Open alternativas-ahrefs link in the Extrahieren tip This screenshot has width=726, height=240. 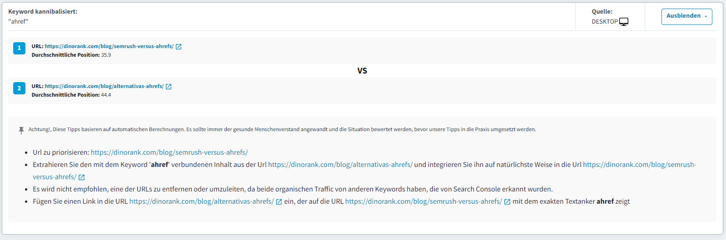pyautogui.click(x=340, y=165)
